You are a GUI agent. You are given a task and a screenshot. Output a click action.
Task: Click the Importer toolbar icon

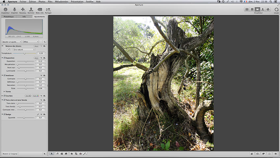(x=14, y=10)
